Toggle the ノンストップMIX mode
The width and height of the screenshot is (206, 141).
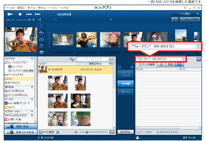tap(190, 19)
